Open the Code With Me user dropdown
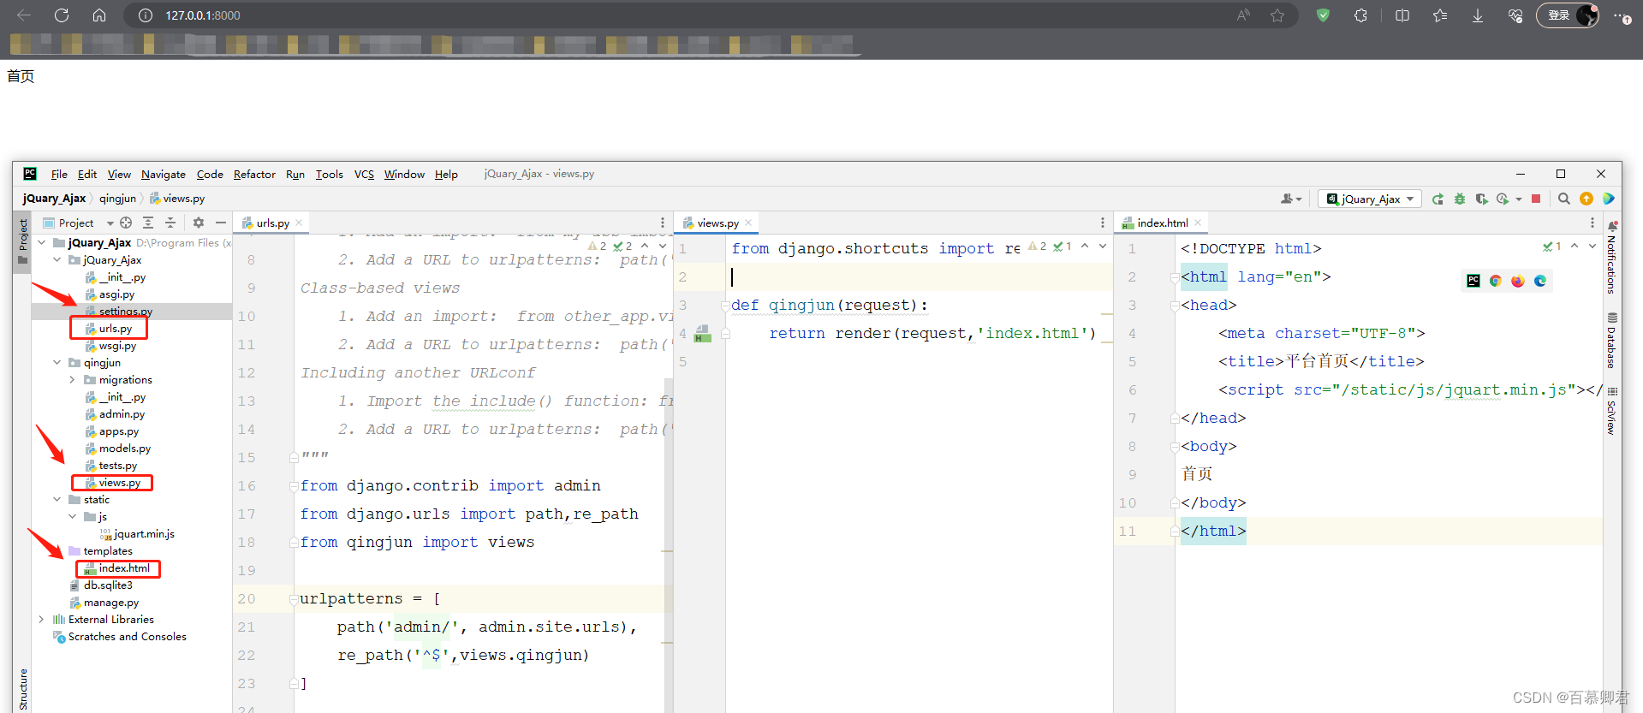The width and height of the screenshot is (1643, 713). (1291, 199)
